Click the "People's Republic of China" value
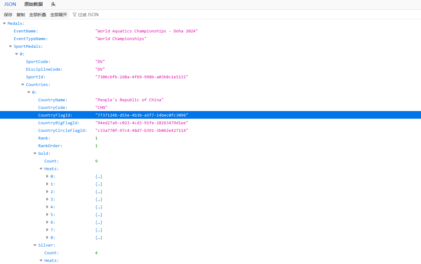Viewport: 421px width, 264px height. point(130,100)
